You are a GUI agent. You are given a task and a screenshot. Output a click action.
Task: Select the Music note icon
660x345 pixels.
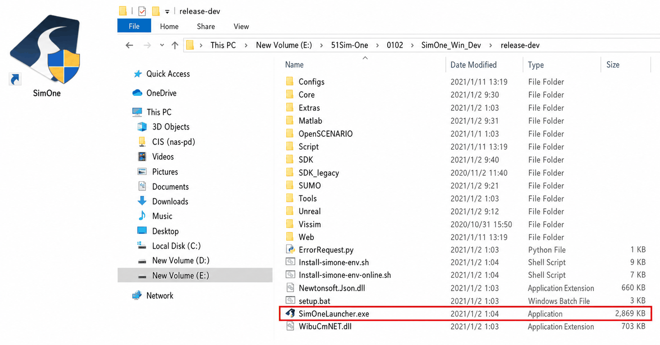click(142, 216)
